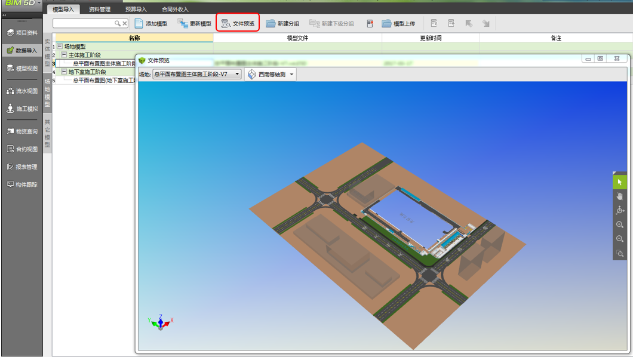Switch to the 资料管理 tab
The width and height of the screenshot is (633, 357).
coord(99,9)
